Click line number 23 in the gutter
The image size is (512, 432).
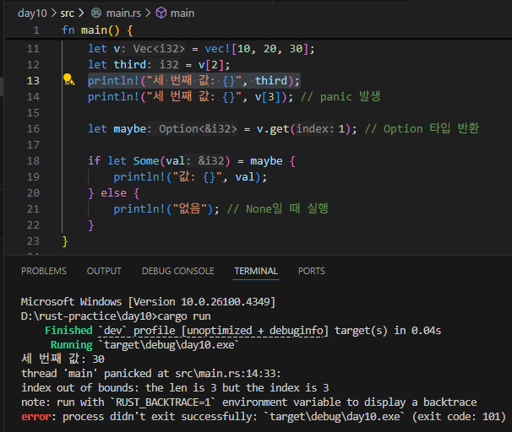(33, 241)
